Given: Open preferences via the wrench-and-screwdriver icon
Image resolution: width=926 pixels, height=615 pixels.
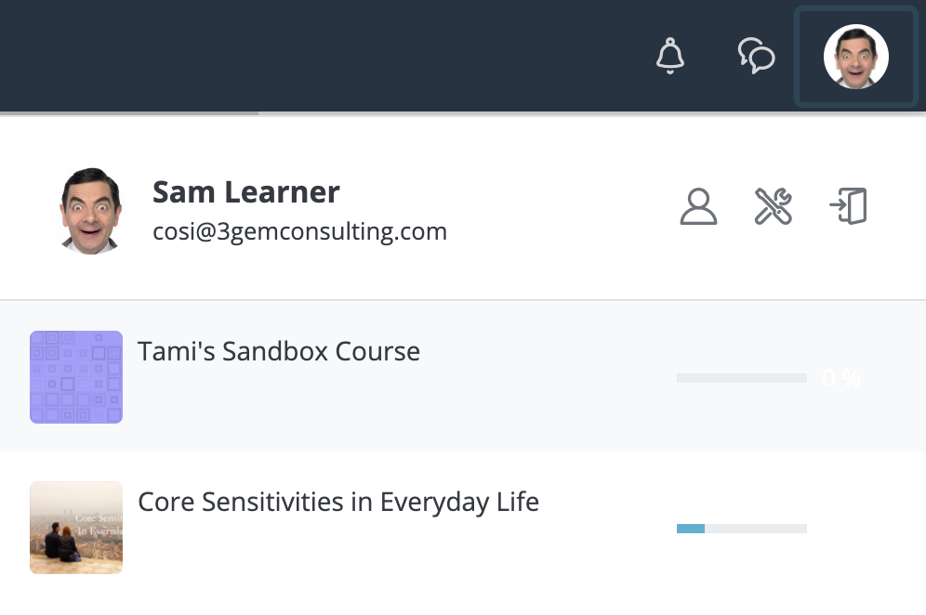Looking at the screenshot, I should point(773,207).
